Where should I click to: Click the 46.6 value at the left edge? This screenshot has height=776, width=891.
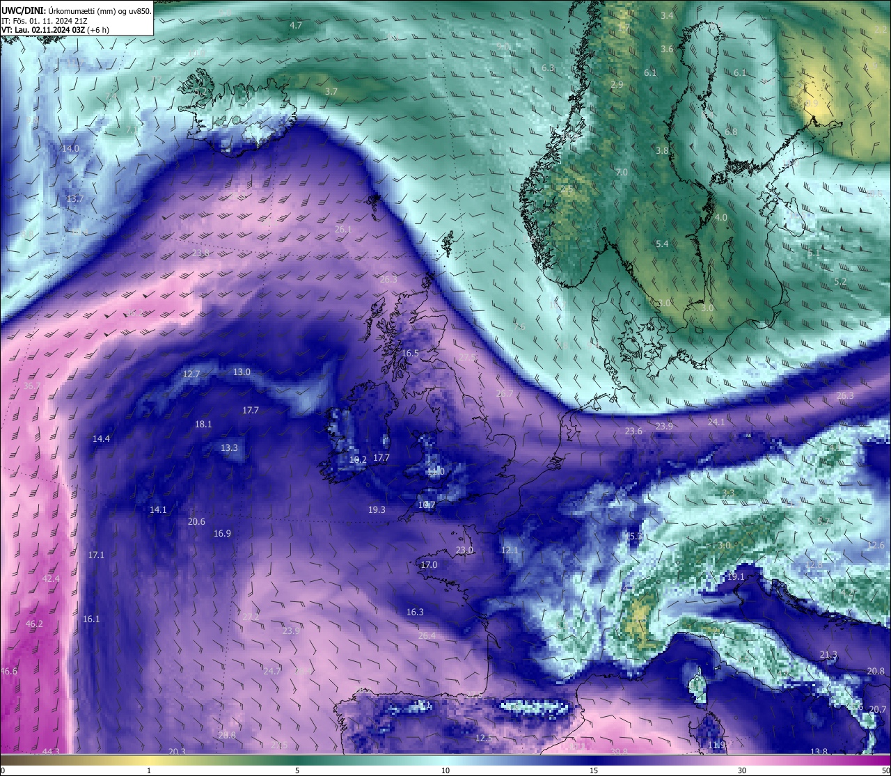point(9,672)
